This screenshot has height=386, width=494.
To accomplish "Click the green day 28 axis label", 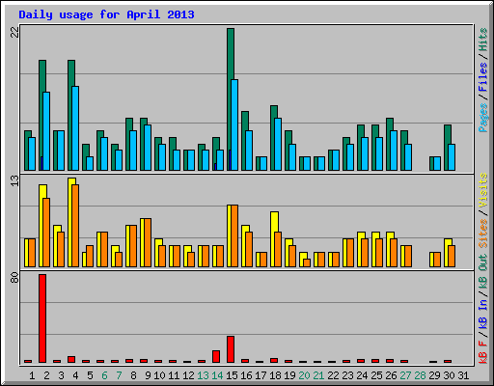I will pos(420,375).
